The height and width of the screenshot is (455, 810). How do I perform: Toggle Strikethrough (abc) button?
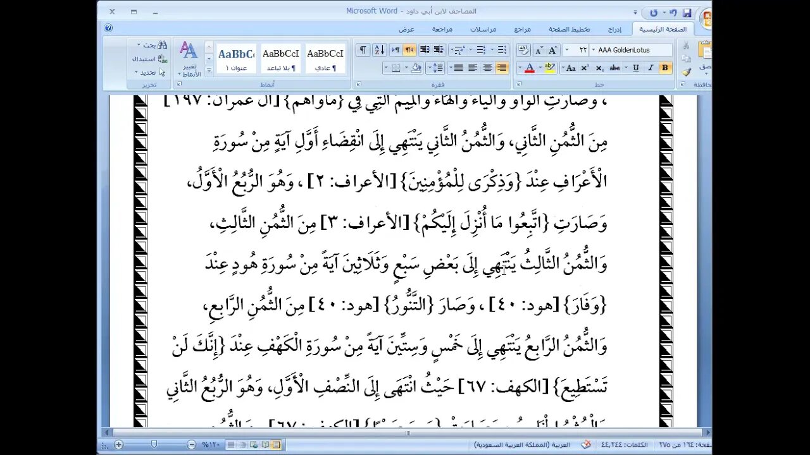(x=614, y=68)
